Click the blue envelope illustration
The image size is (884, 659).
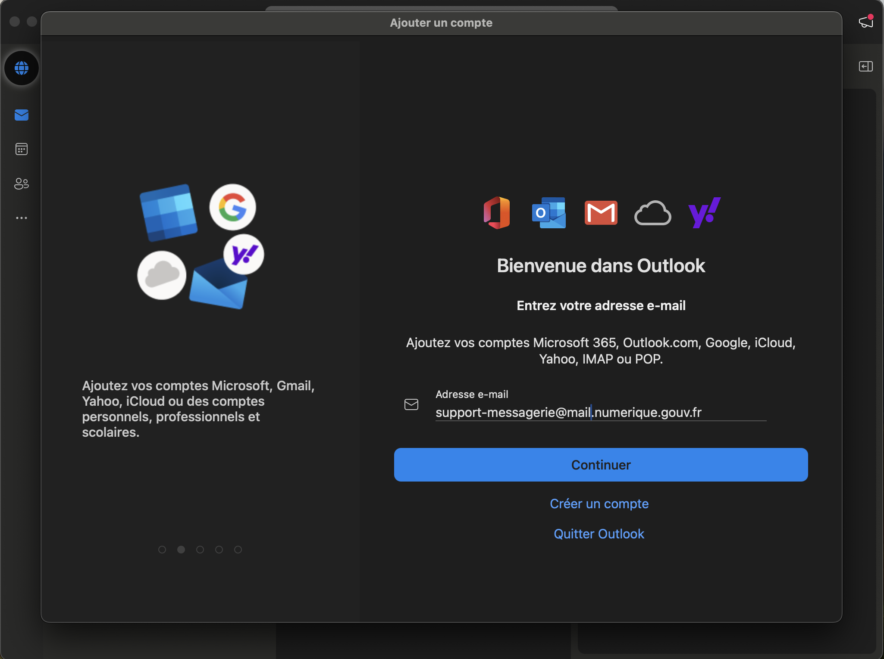(x=218, y=284)
